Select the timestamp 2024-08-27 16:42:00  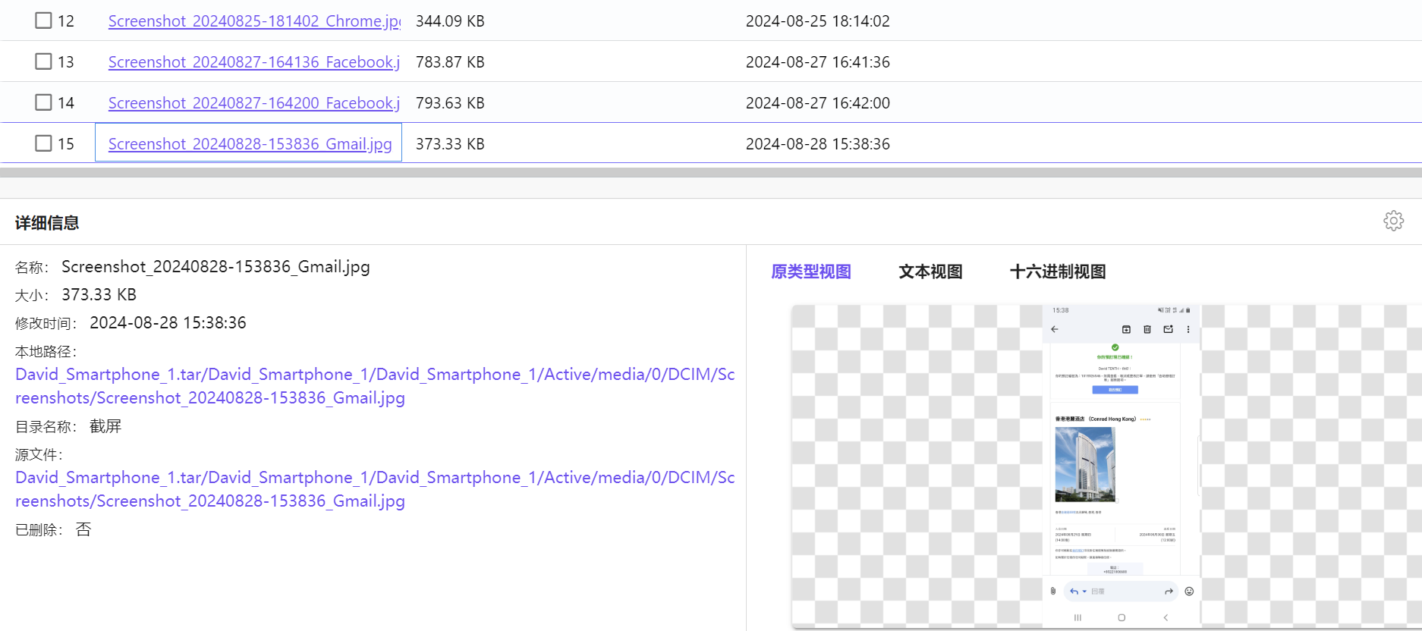point(818,103)
